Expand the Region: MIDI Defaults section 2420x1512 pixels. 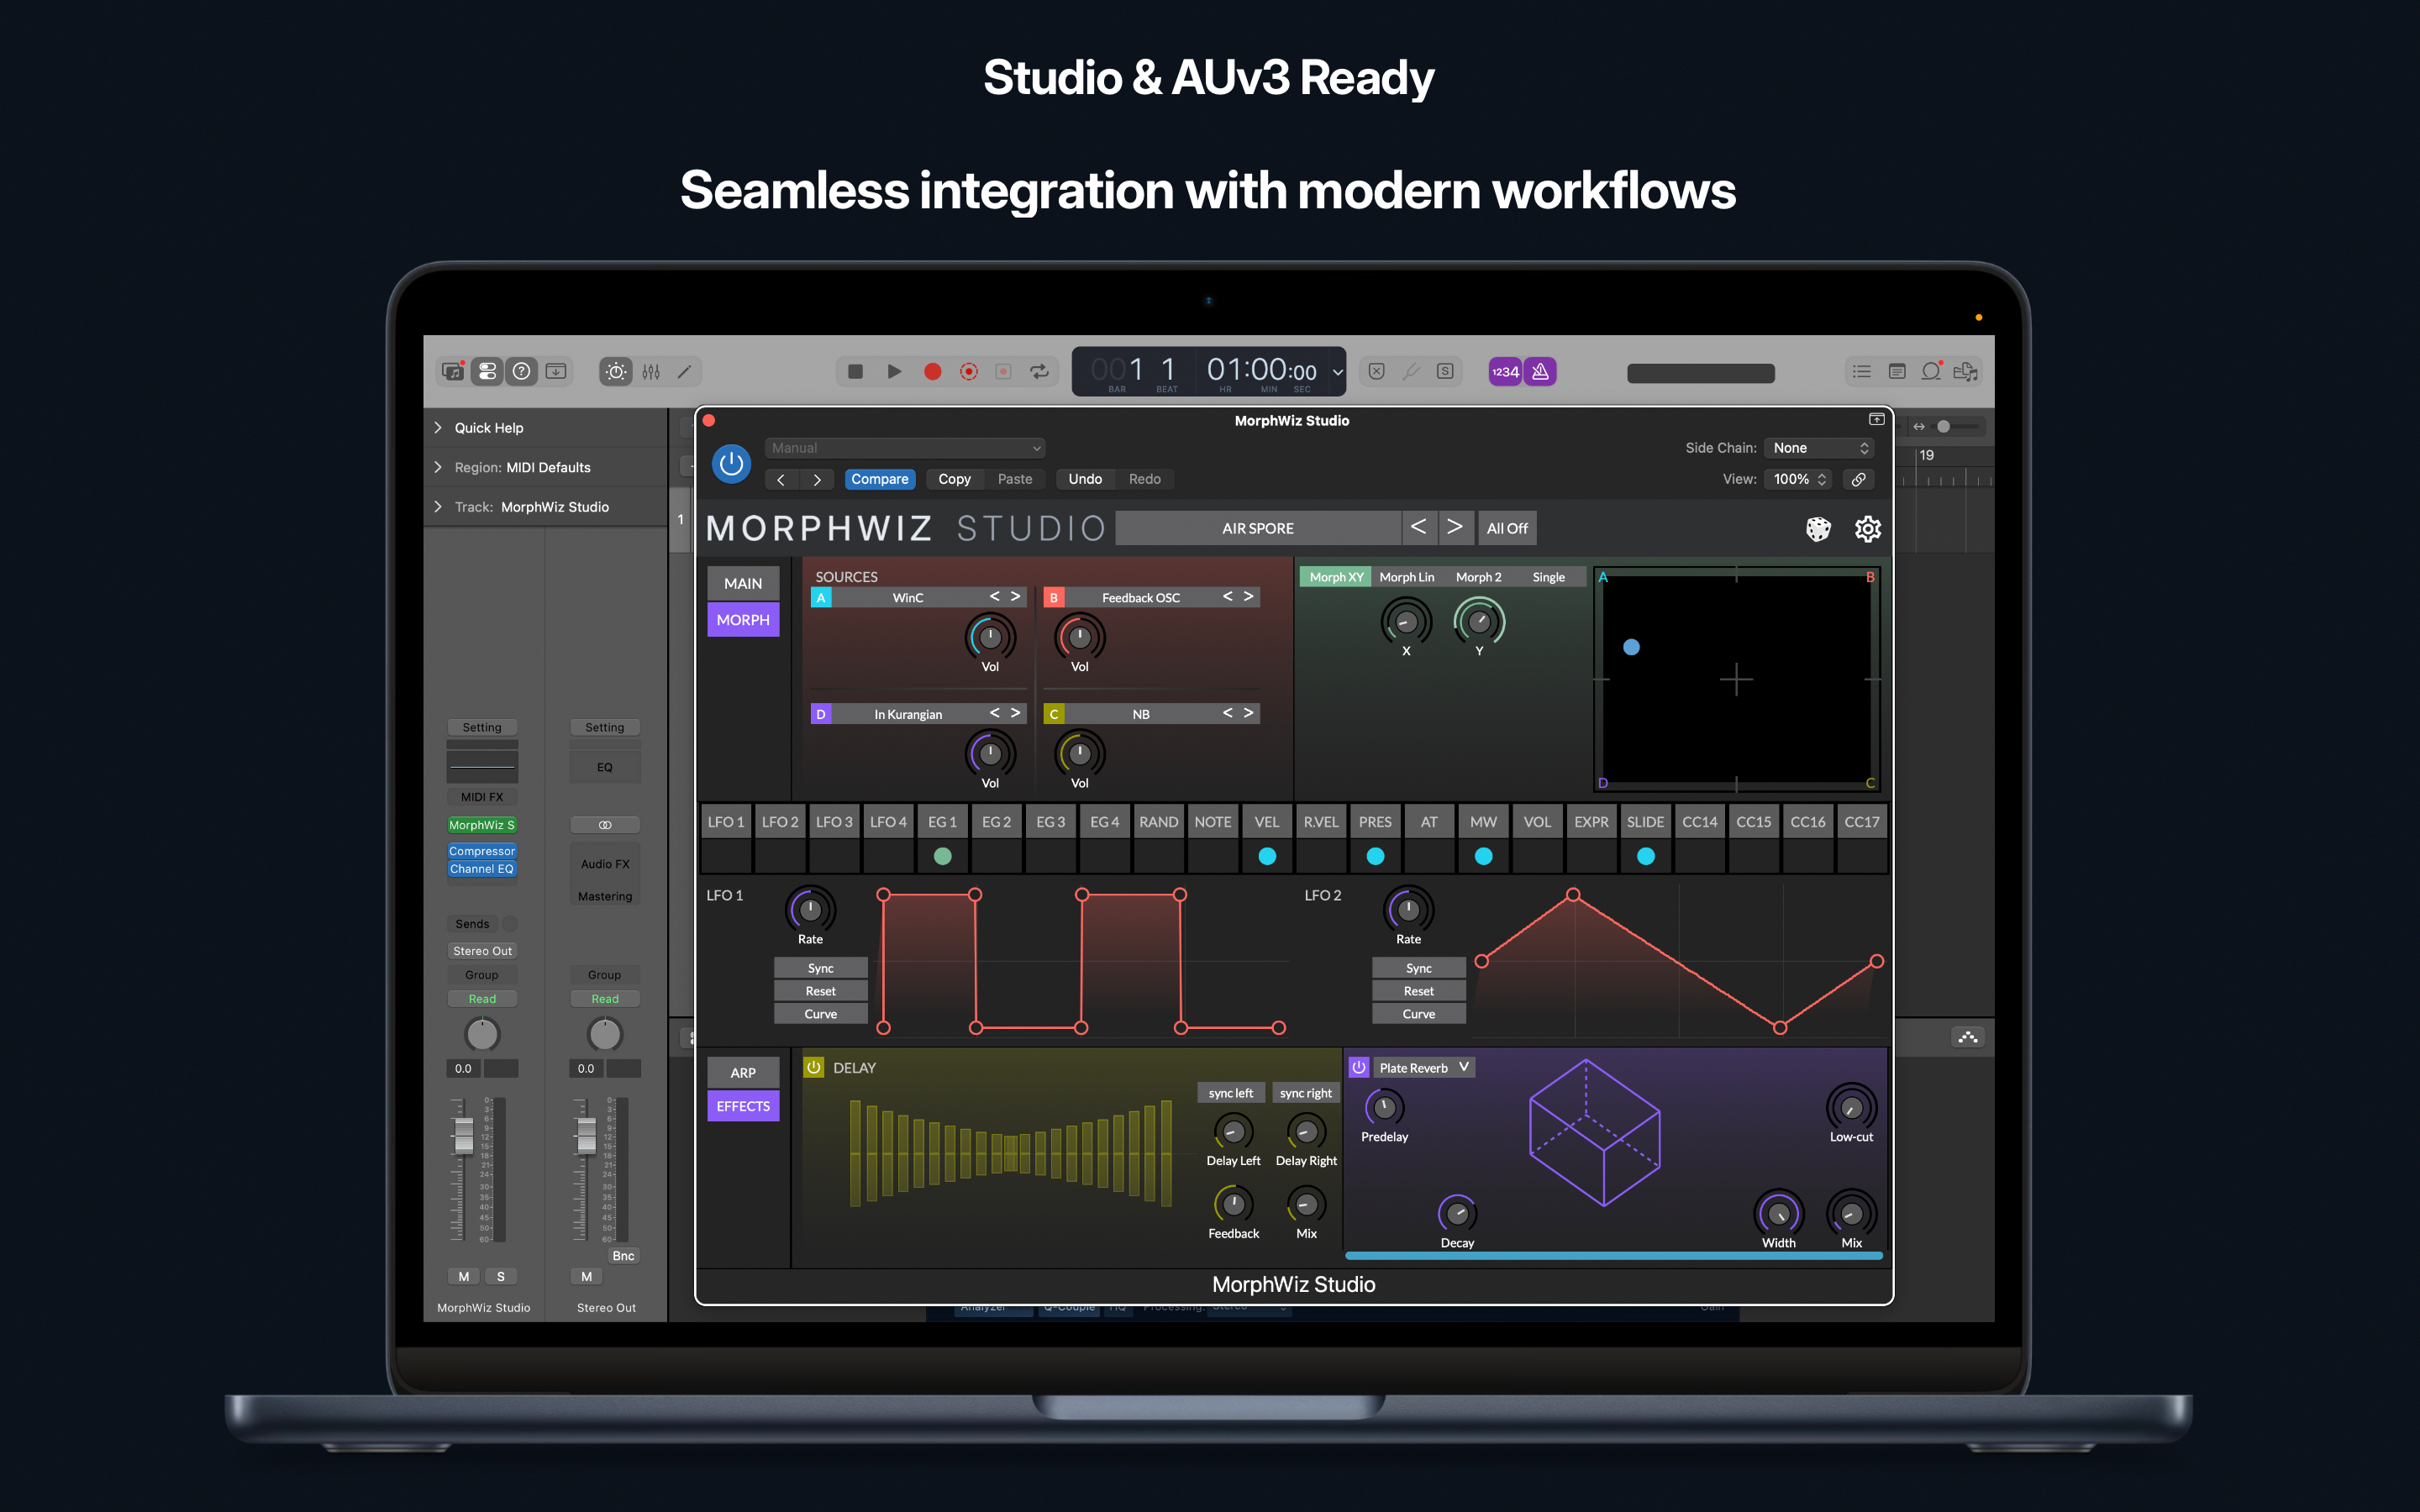[x=438, y=467]
